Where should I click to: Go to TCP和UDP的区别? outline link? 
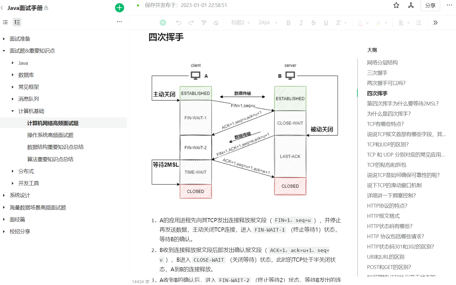tap(388, 145)
